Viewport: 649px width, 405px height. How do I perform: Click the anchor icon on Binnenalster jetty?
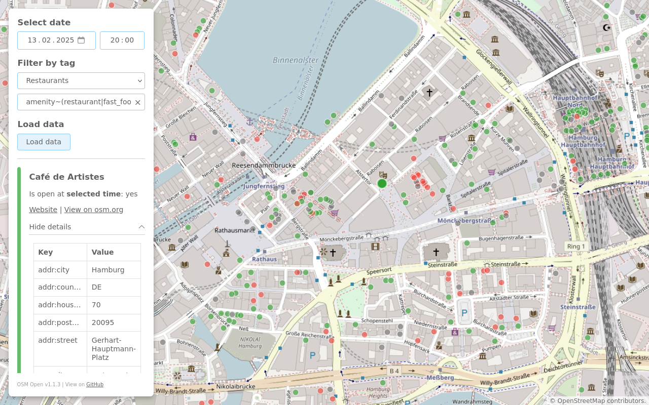[249, 121]
